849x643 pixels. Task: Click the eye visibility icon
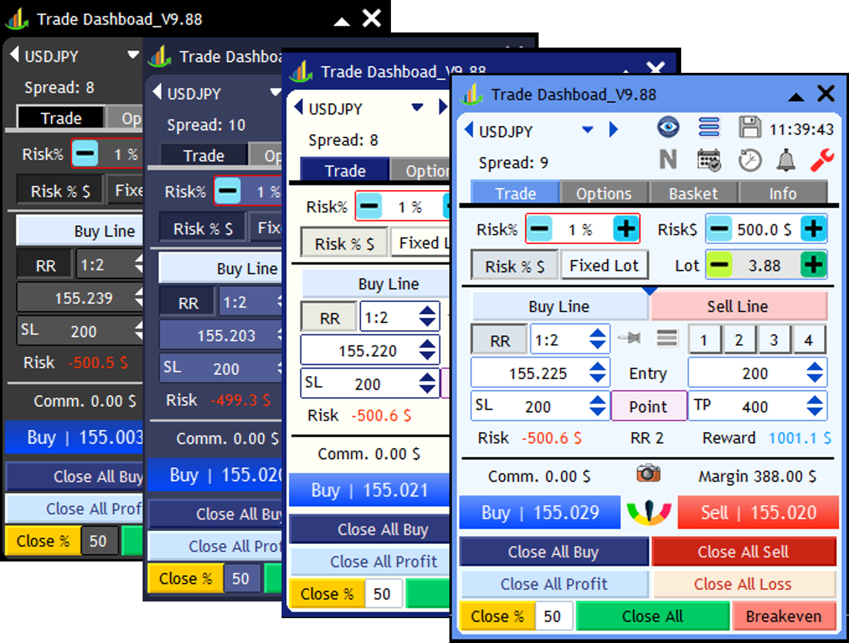668,127
